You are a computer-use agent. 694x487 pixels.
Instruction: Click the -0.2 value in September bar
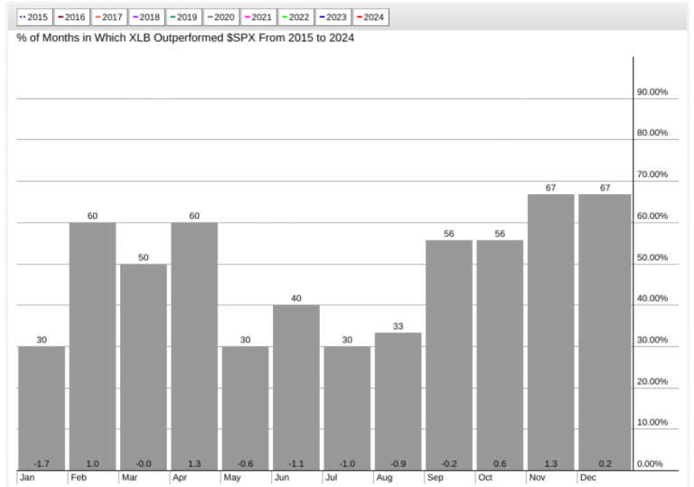click(x=449, y=464)
